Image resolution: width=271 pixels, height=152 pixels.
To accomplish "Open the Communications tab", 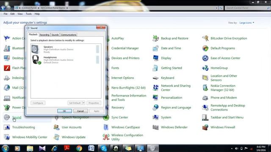I will [x=69, y=35].
